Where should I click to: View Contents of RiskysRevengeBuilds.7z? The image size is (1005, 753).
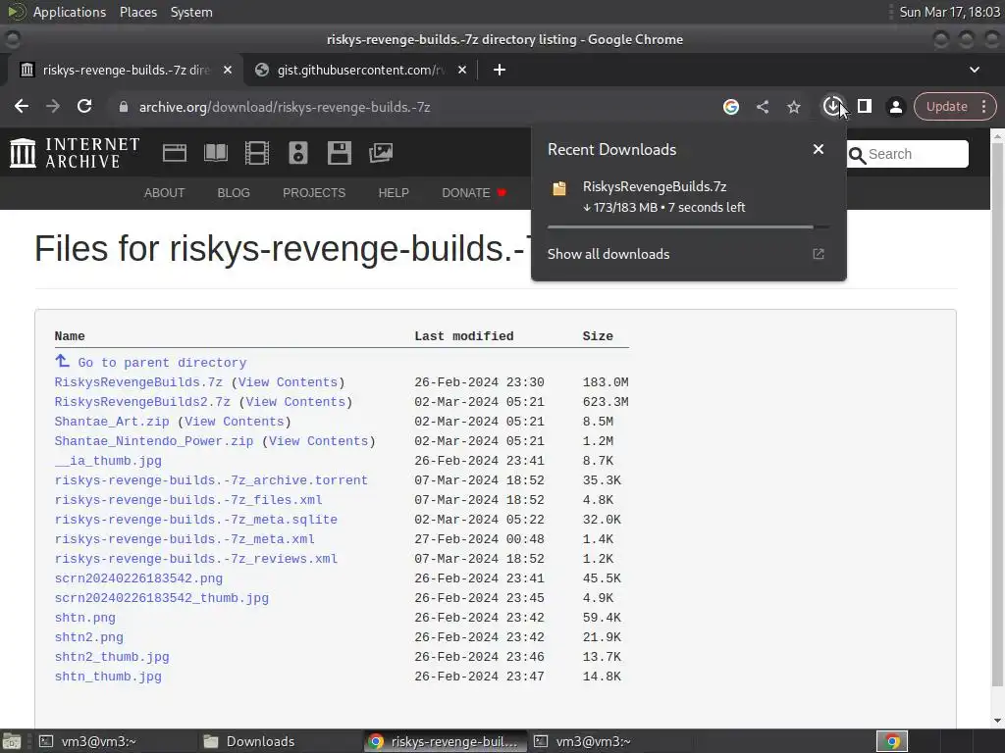[288, 382]
